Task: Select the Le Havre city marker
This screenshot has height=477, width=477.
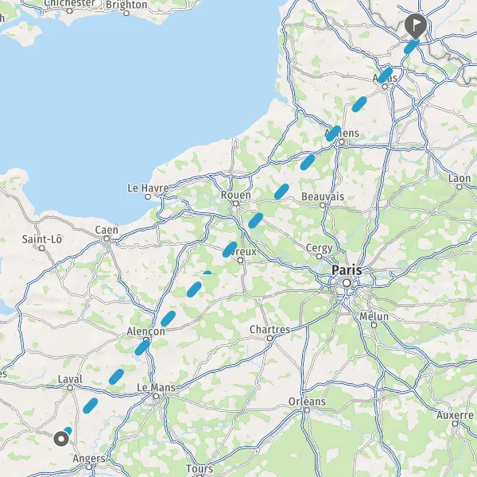Action: pyautogui.click(x=148, y=197)
